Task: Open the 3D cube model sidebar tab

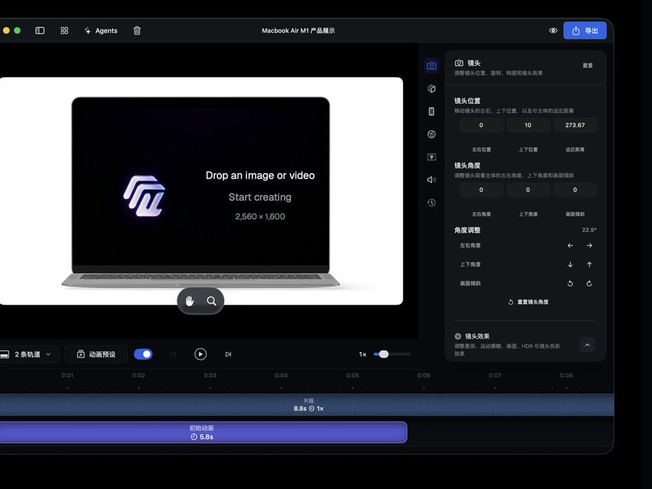Action: pos(431,89)
